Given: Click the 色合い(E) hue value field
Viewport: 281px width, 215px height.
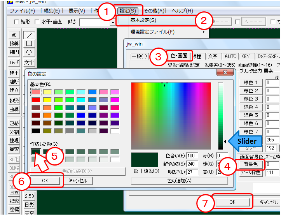Looking at the screenshot, I should [x=192, y=156].
